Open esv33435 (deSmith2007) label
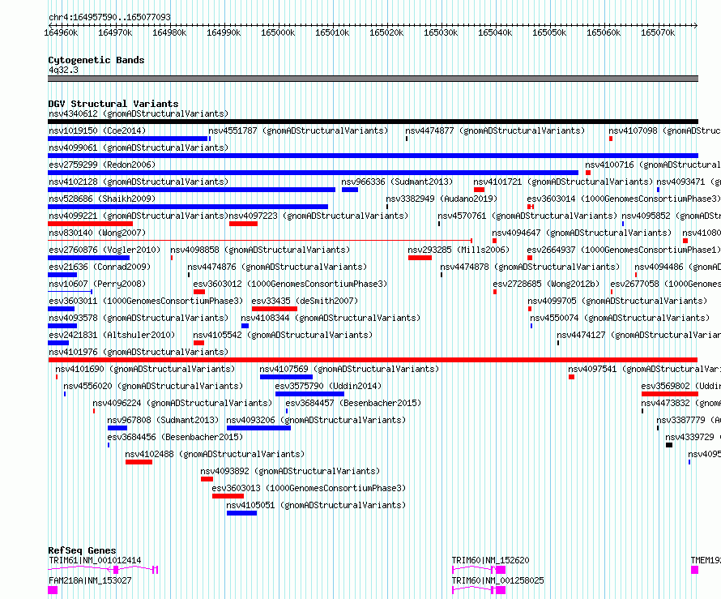The image size is (721, 599). (305, 301)
